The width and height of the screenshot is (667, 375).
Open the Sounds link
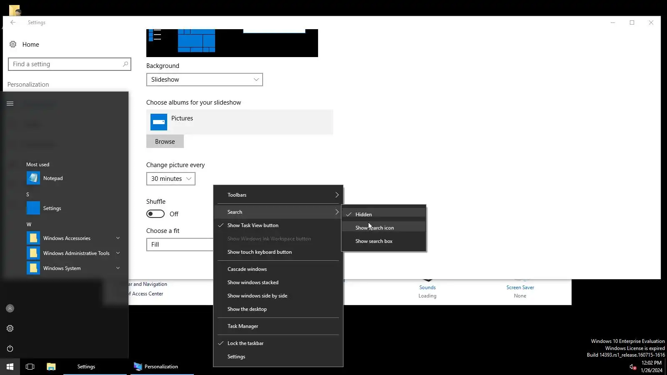[427, 287]
